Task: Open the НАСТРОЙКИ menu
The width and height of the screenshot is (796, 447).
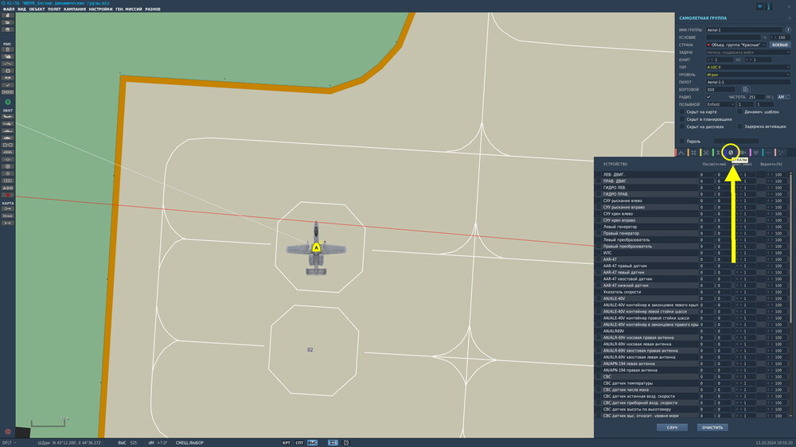Action: tap(100, 9)
